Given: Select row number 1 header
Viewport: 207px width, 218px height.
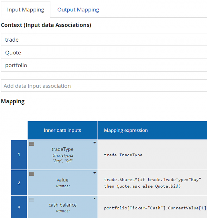Looking at the screenshot, I should tap(19, 155).
